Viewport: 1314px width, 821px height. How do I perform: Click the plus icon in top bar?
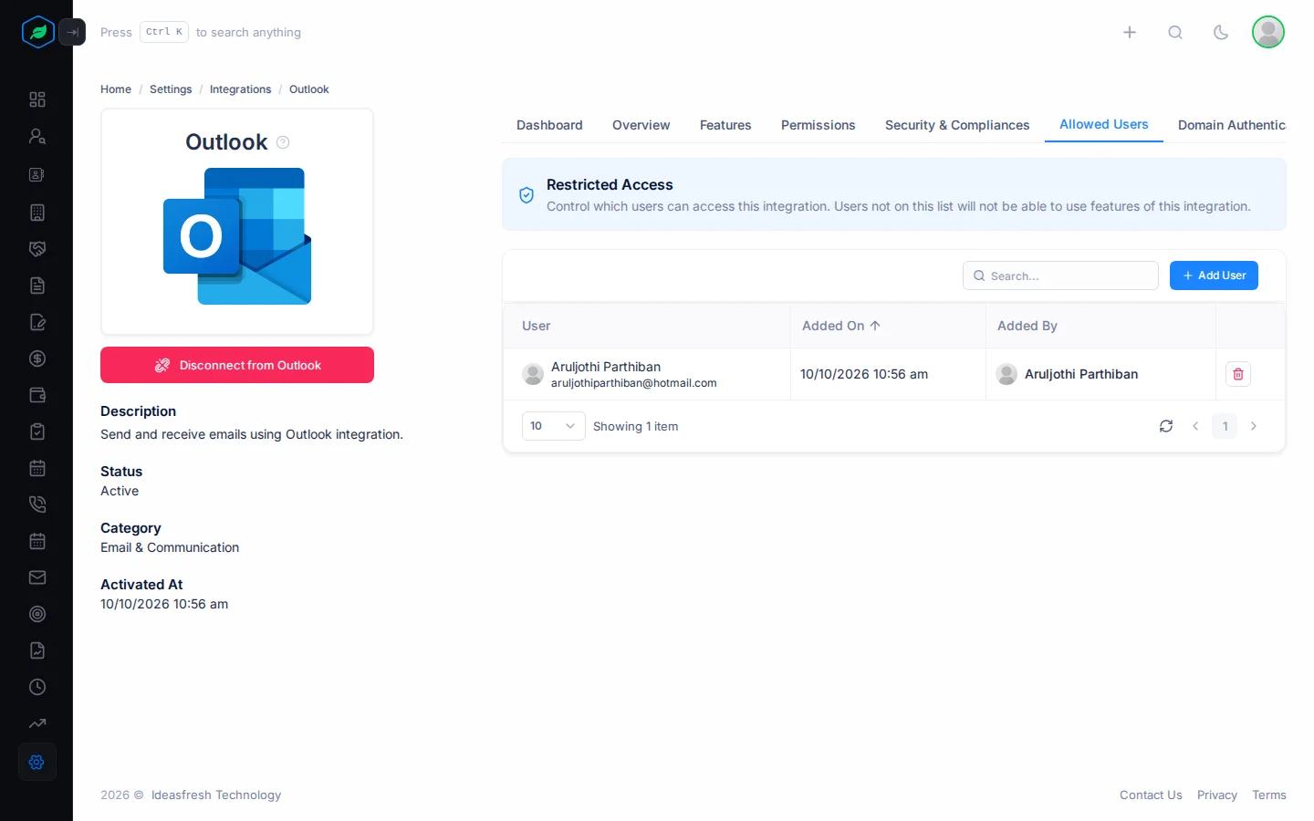(x=1130, y=32)
